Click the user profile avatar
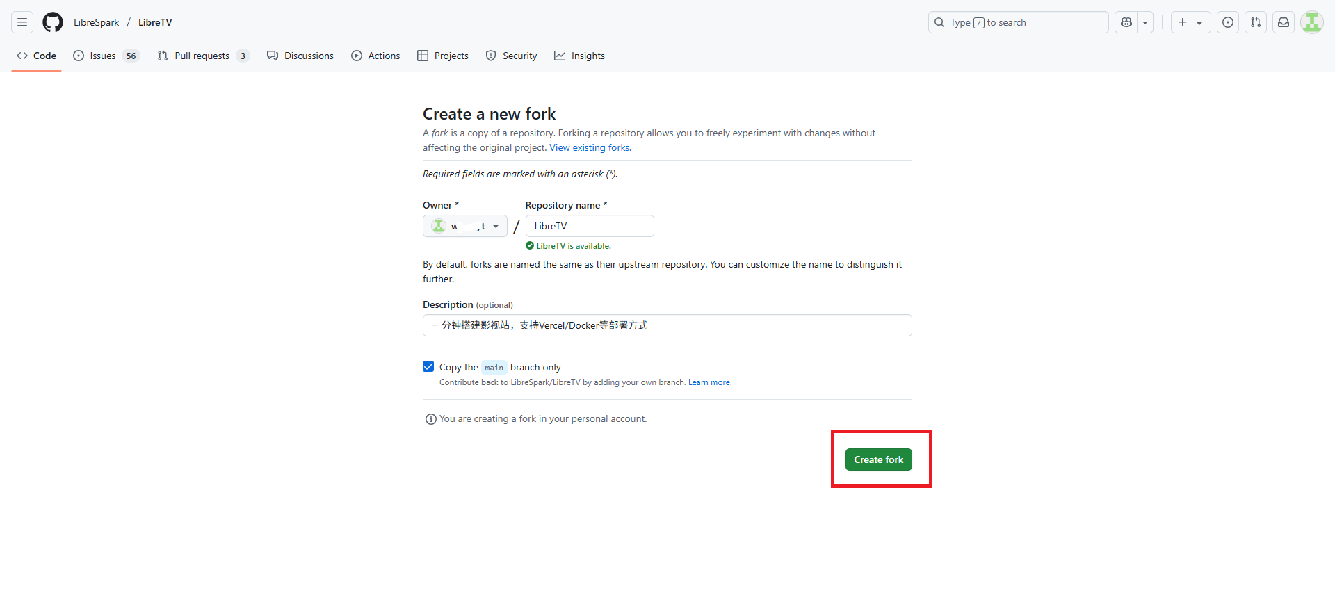This screenshot has height=611, width=1335. (x=1312, y=22)
